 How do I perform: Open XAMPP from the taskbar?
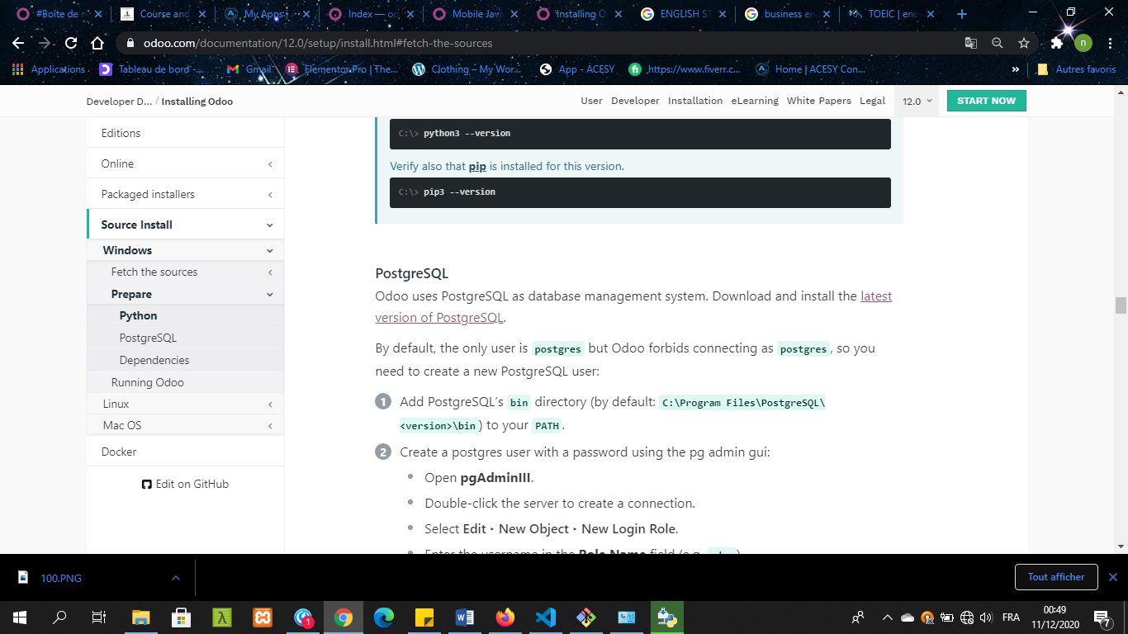pos(263,617)
